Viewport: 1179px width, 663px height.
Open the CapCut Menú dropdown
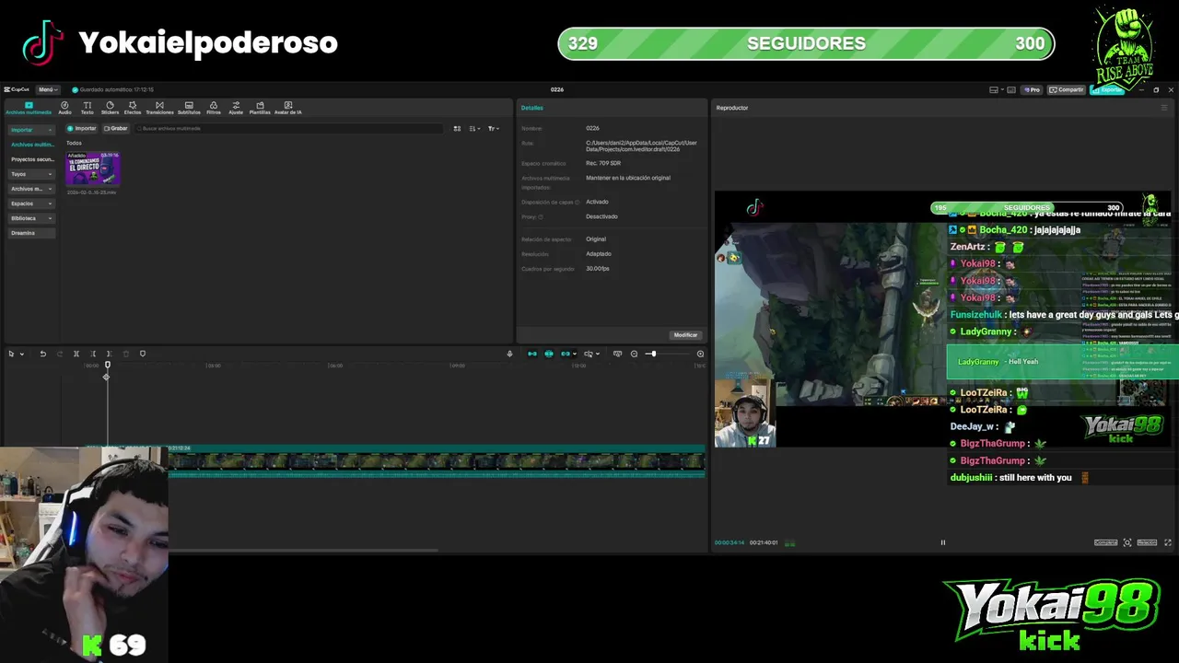point(47,89)
